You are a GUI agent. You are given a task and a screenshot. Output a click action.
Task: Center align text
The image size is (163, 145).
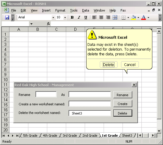(101, 17)
